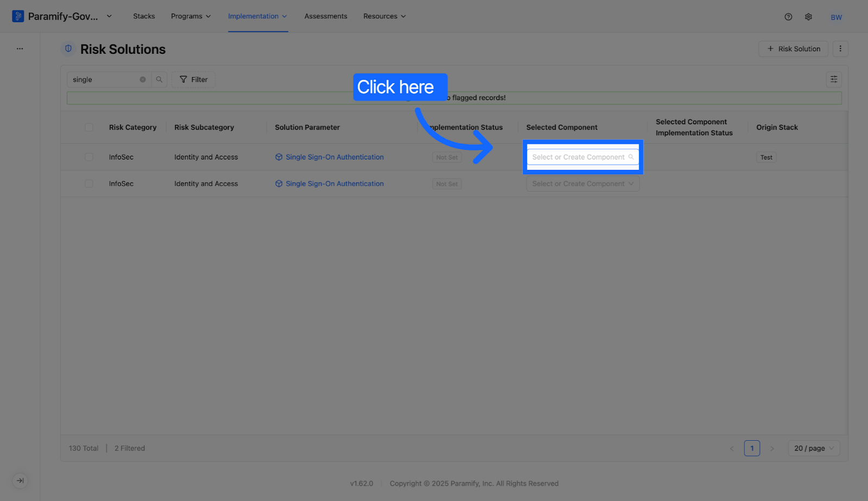Click the Risk Solutions shield icon
The image size is (868, 501).
[x=68, y=49]
